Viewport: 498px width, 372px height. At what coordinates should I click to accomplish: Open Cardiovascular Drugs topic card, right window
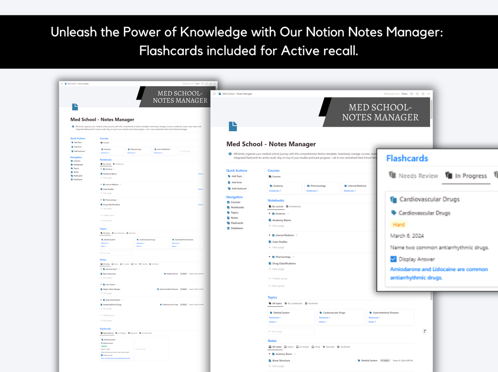pos(341,317)
